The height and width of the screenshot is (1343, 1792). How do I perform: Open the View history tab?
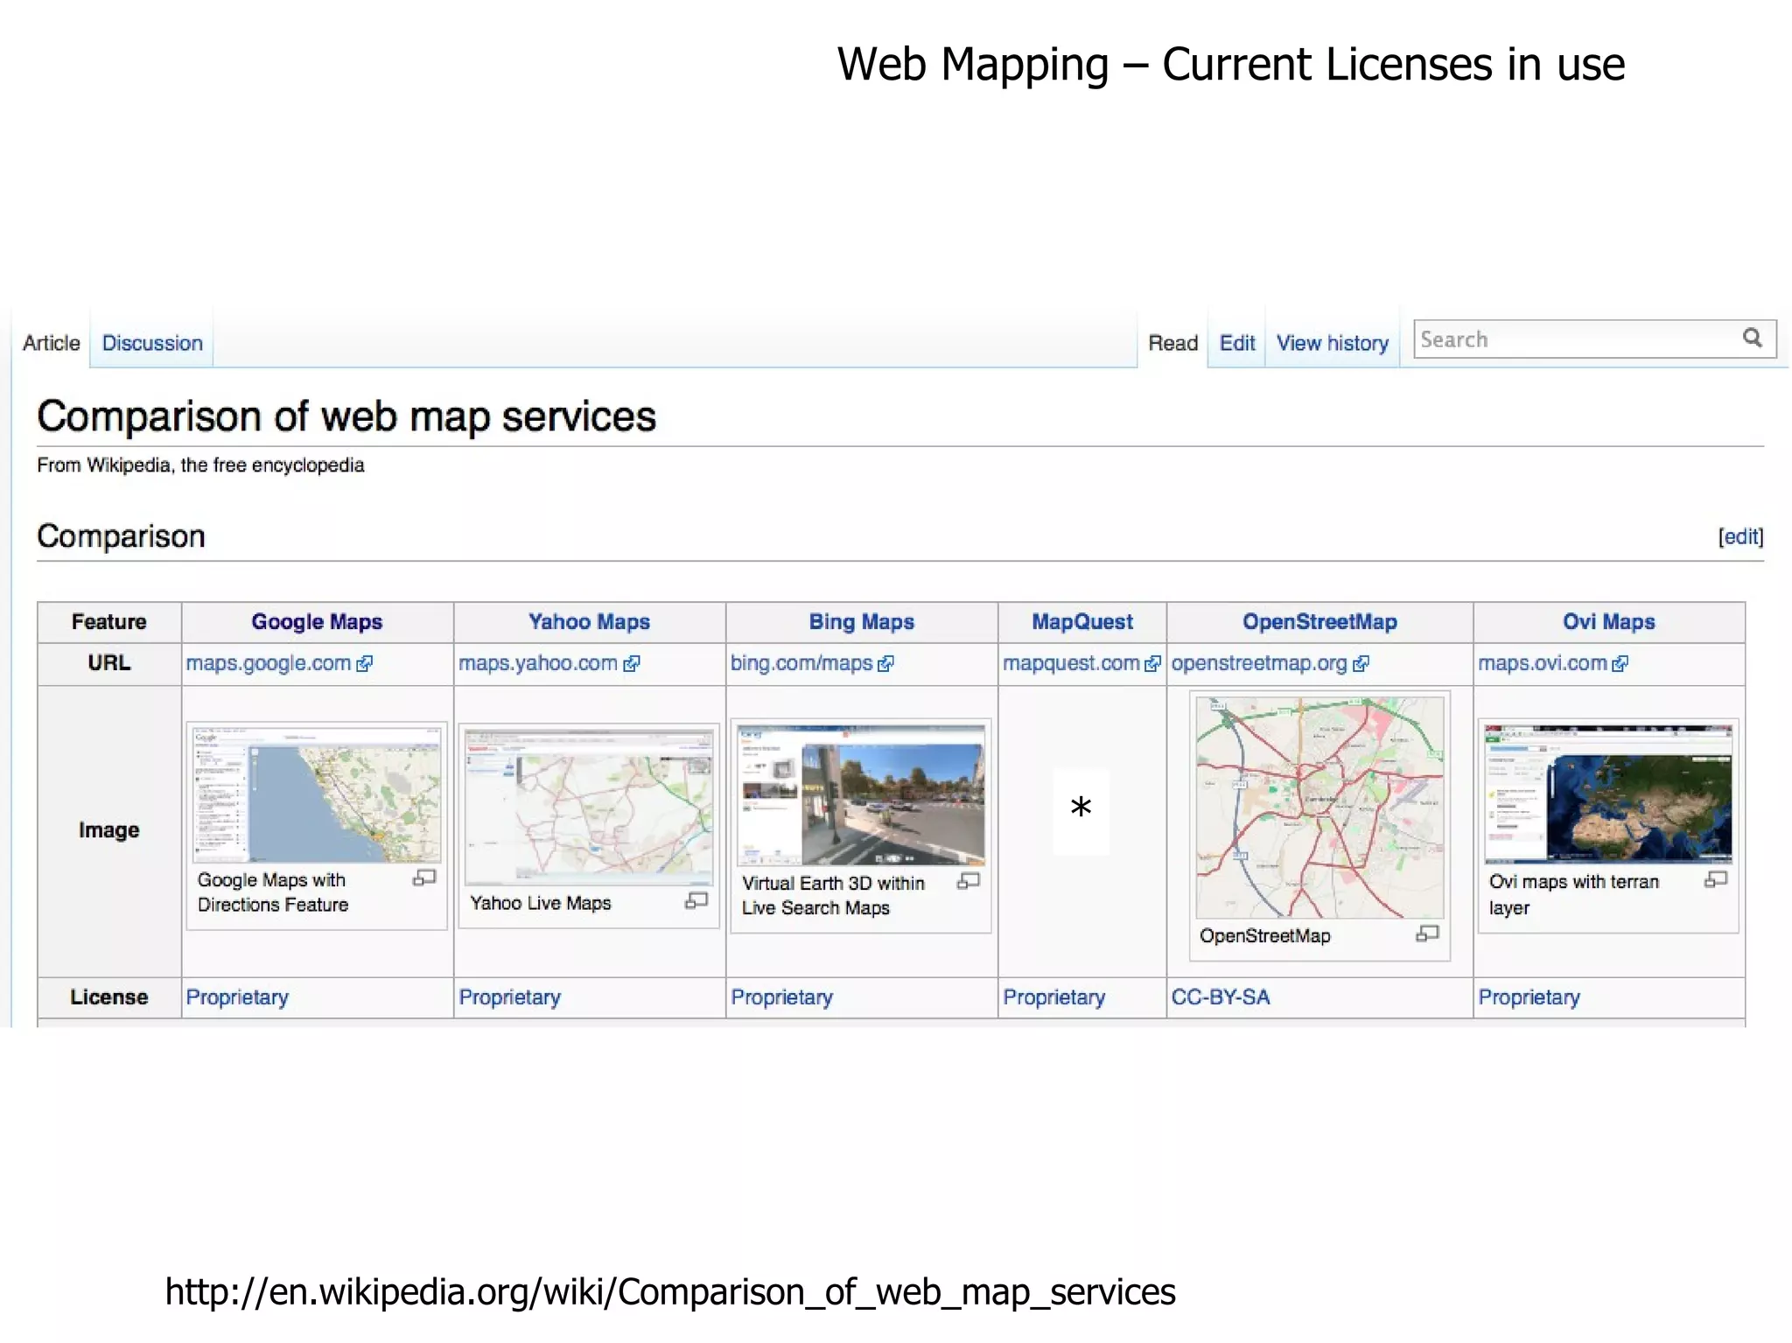pos(1332,343)
